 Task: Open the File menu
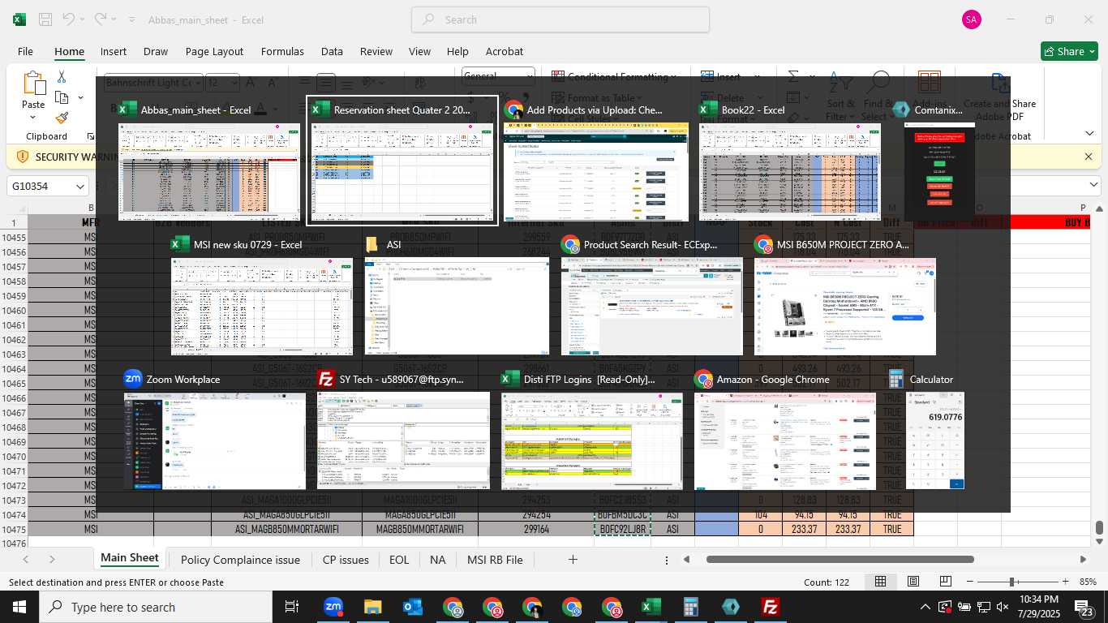pos(25,51)
